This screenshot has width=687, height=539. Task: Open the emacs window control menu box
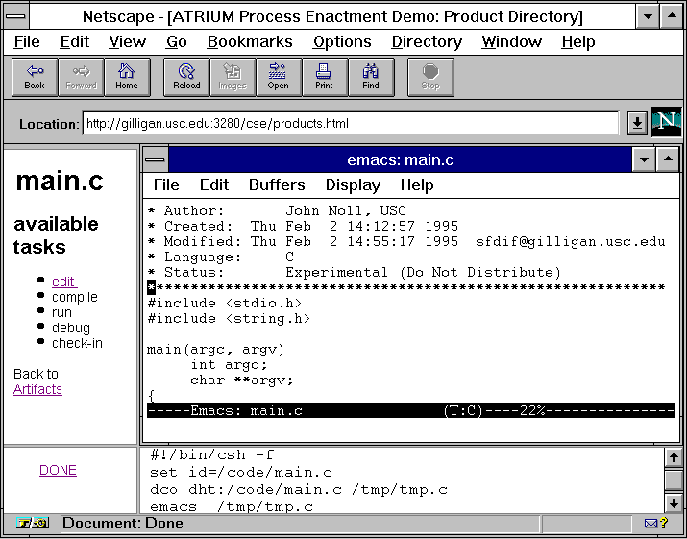click(155, 159)
